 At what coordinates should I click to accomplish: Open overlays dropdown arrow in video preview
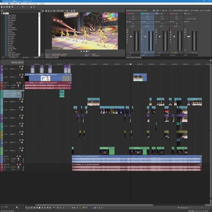[x=69, y=11]
